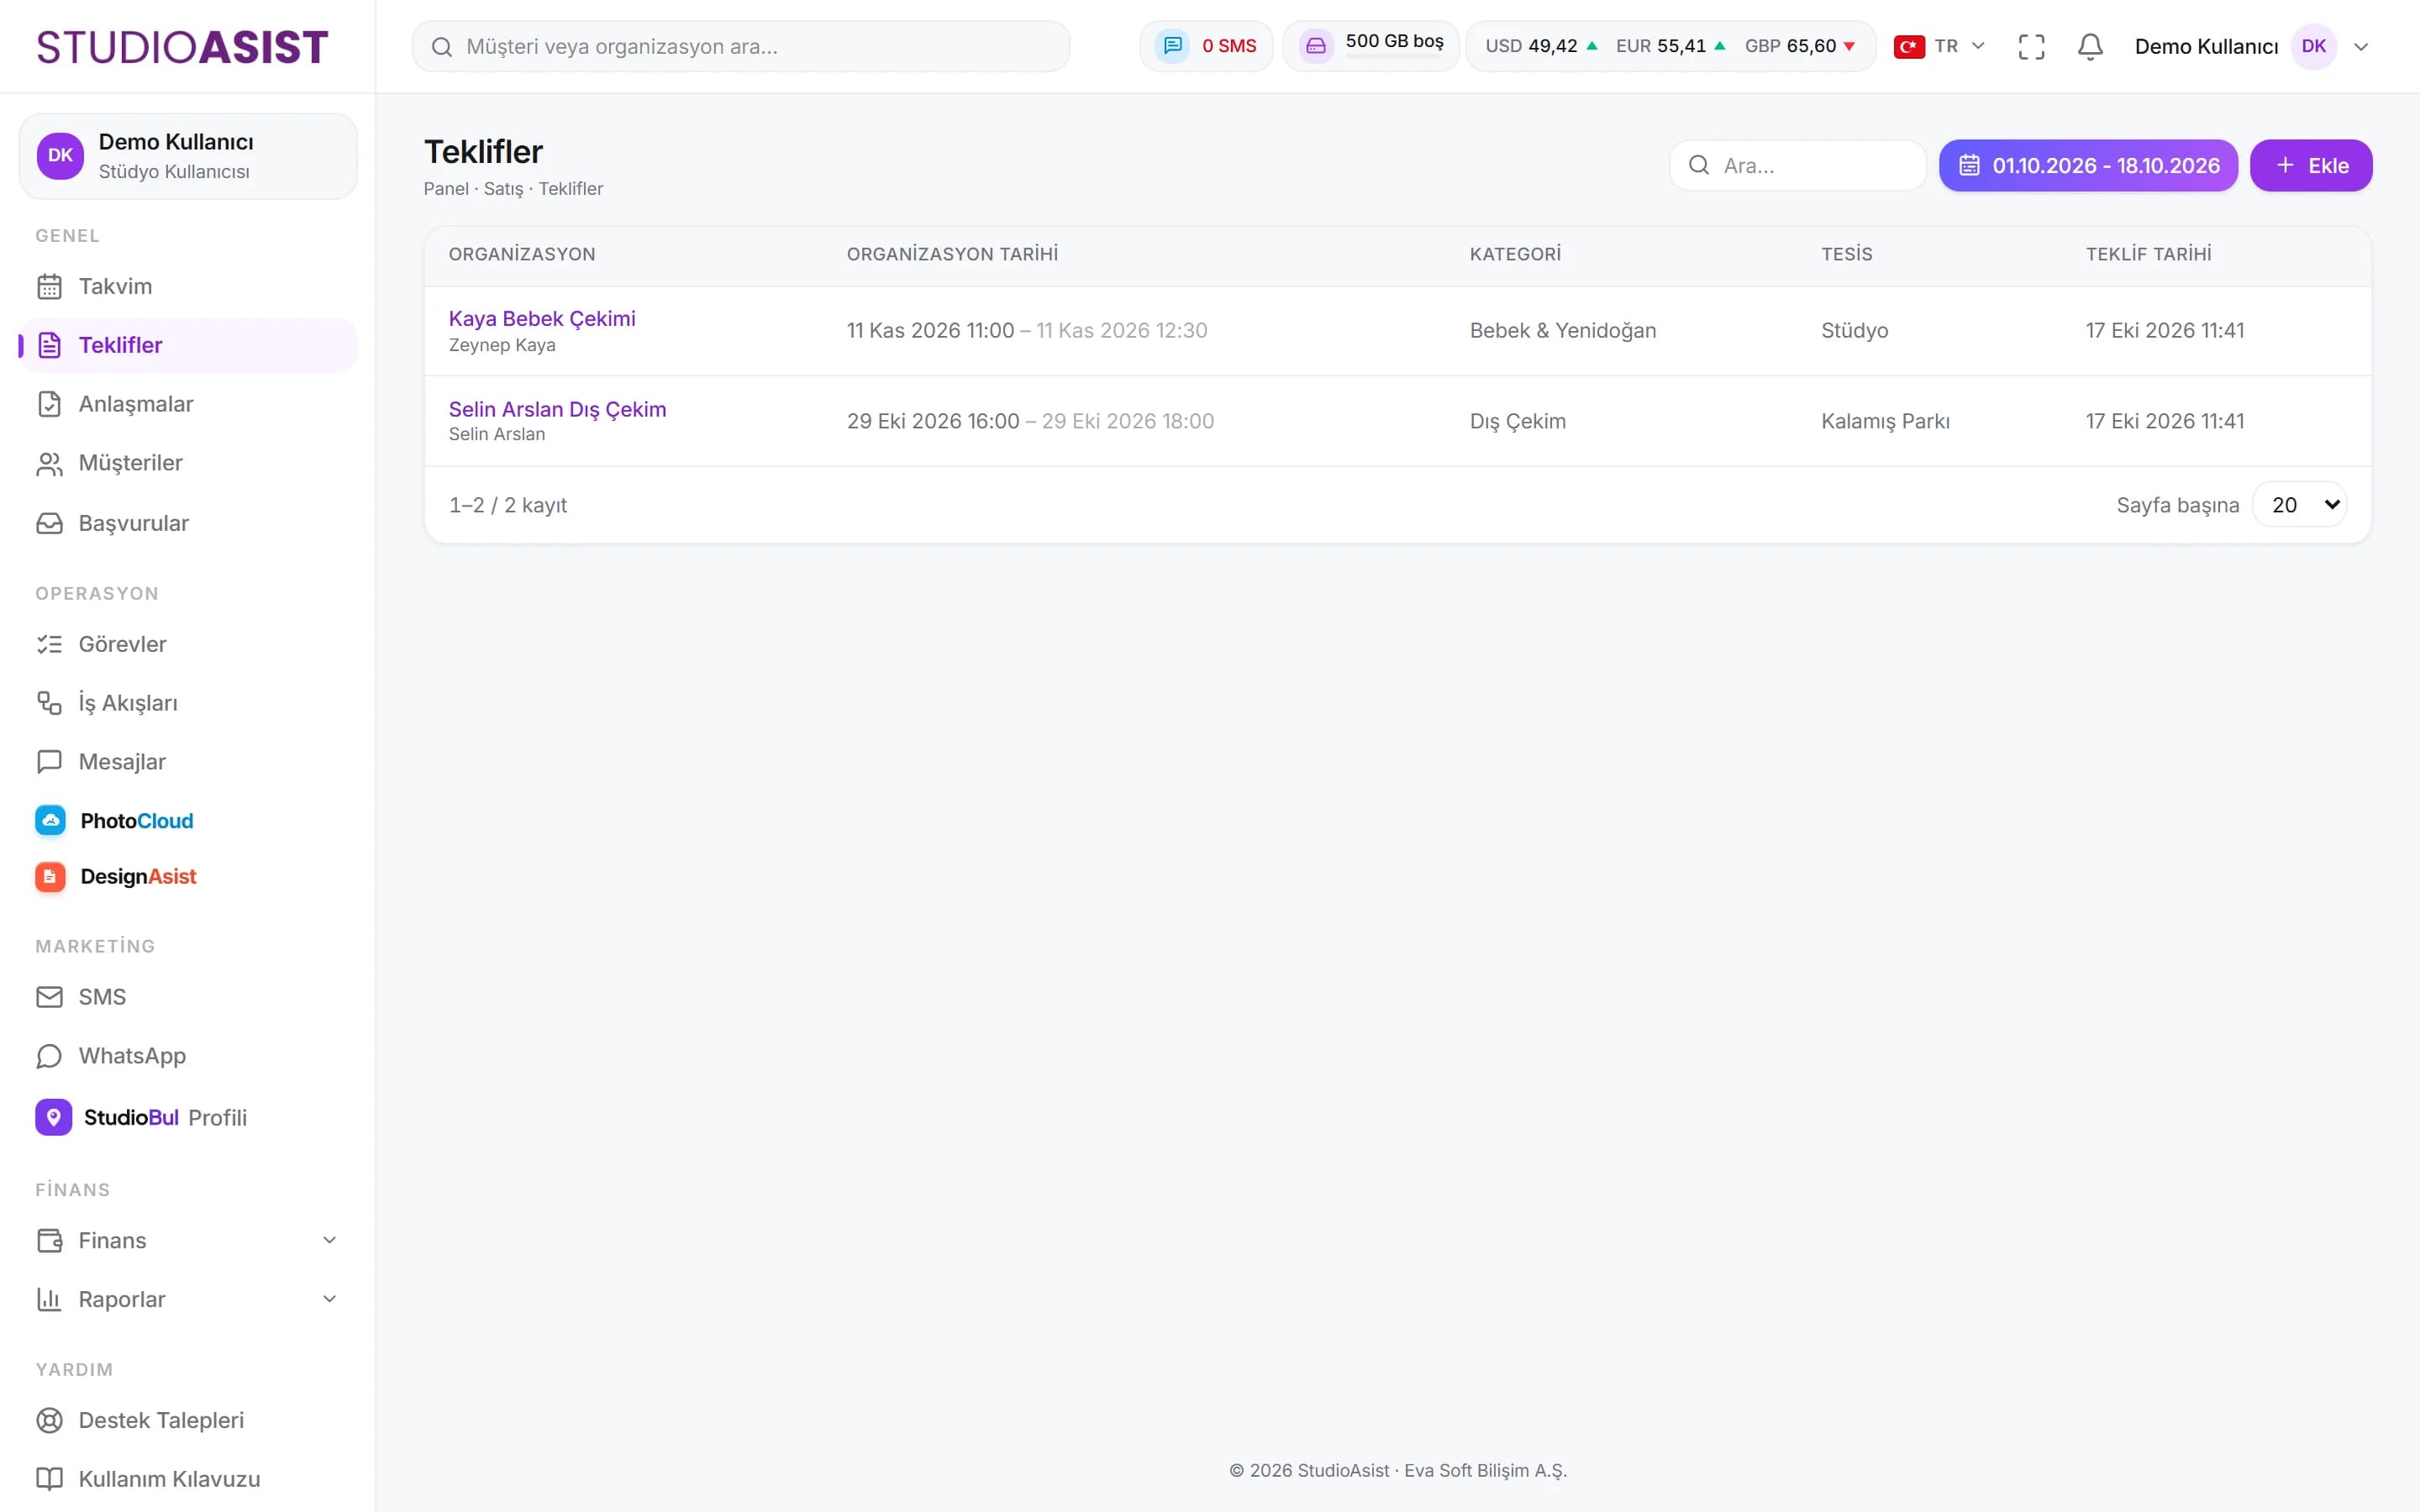This screenshot has width=2420, height=1512.
Task: Change rows per page dropdown
Action: click(2299, 505)
